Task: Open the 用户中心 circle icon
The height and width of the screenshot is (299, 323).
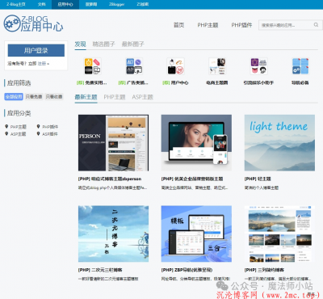Action: (x=175, y=66)
